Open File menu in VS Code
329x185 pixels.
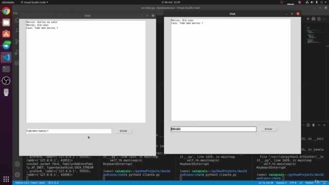pyautogui.click(x=15, y=13)
